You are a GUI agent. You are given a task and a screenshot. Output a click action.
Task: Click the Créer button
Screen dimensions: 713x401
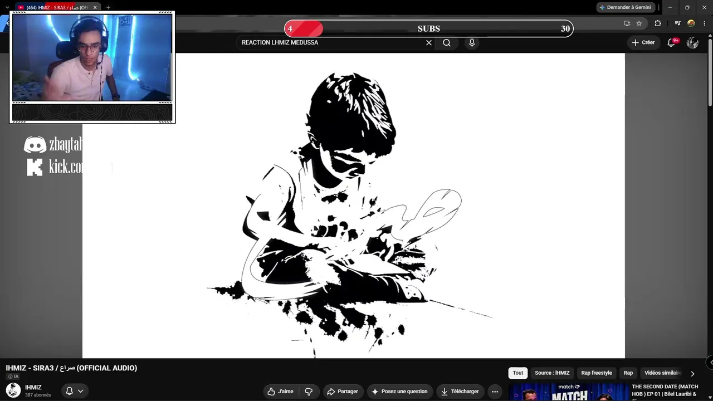click(643, 43)
